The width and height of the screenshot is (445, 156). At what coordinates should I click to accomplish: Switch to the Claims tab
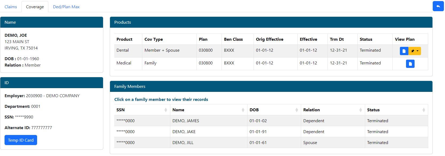point(11,7)
